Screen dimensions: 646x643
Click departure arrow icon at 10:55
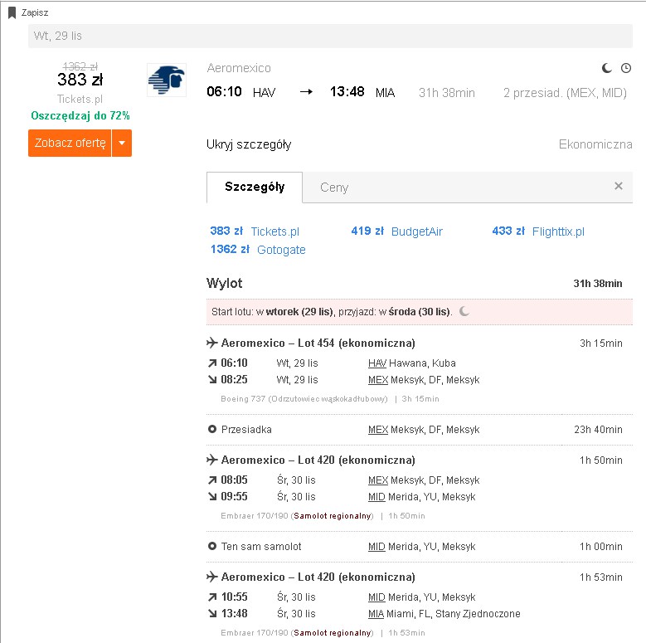pos(212,597)
